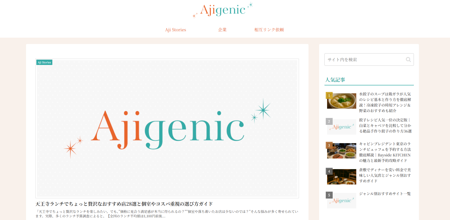
Task: Click the buffet dishes thumbnail ranked 3
Action: pyautogui.click(x=341, y=151)
